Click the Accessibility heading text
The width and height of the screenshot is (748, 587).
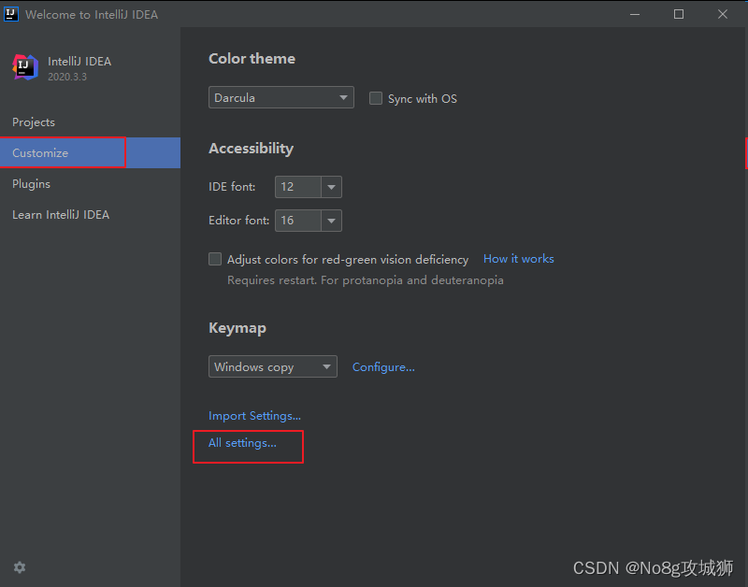tap(251, 149)
